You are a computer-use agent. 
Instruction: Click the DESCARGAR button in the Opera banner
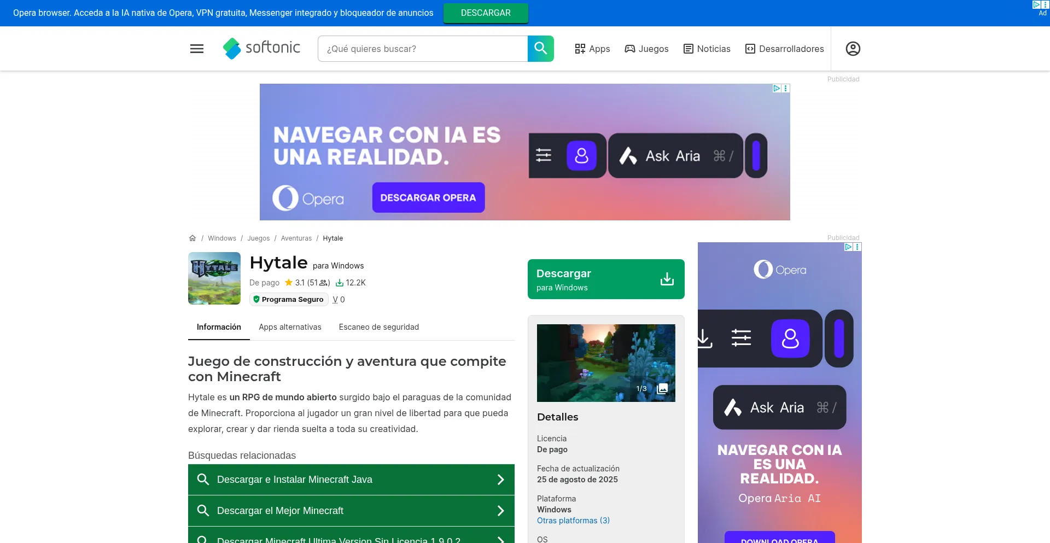point(486,13)
